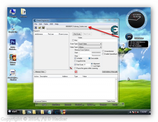Click the switch windows taskbar icon
Screen dimensions: 158x122
click(29, 112)
